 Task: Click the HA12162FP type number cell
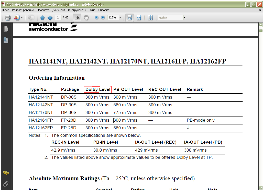pos(41,128)
